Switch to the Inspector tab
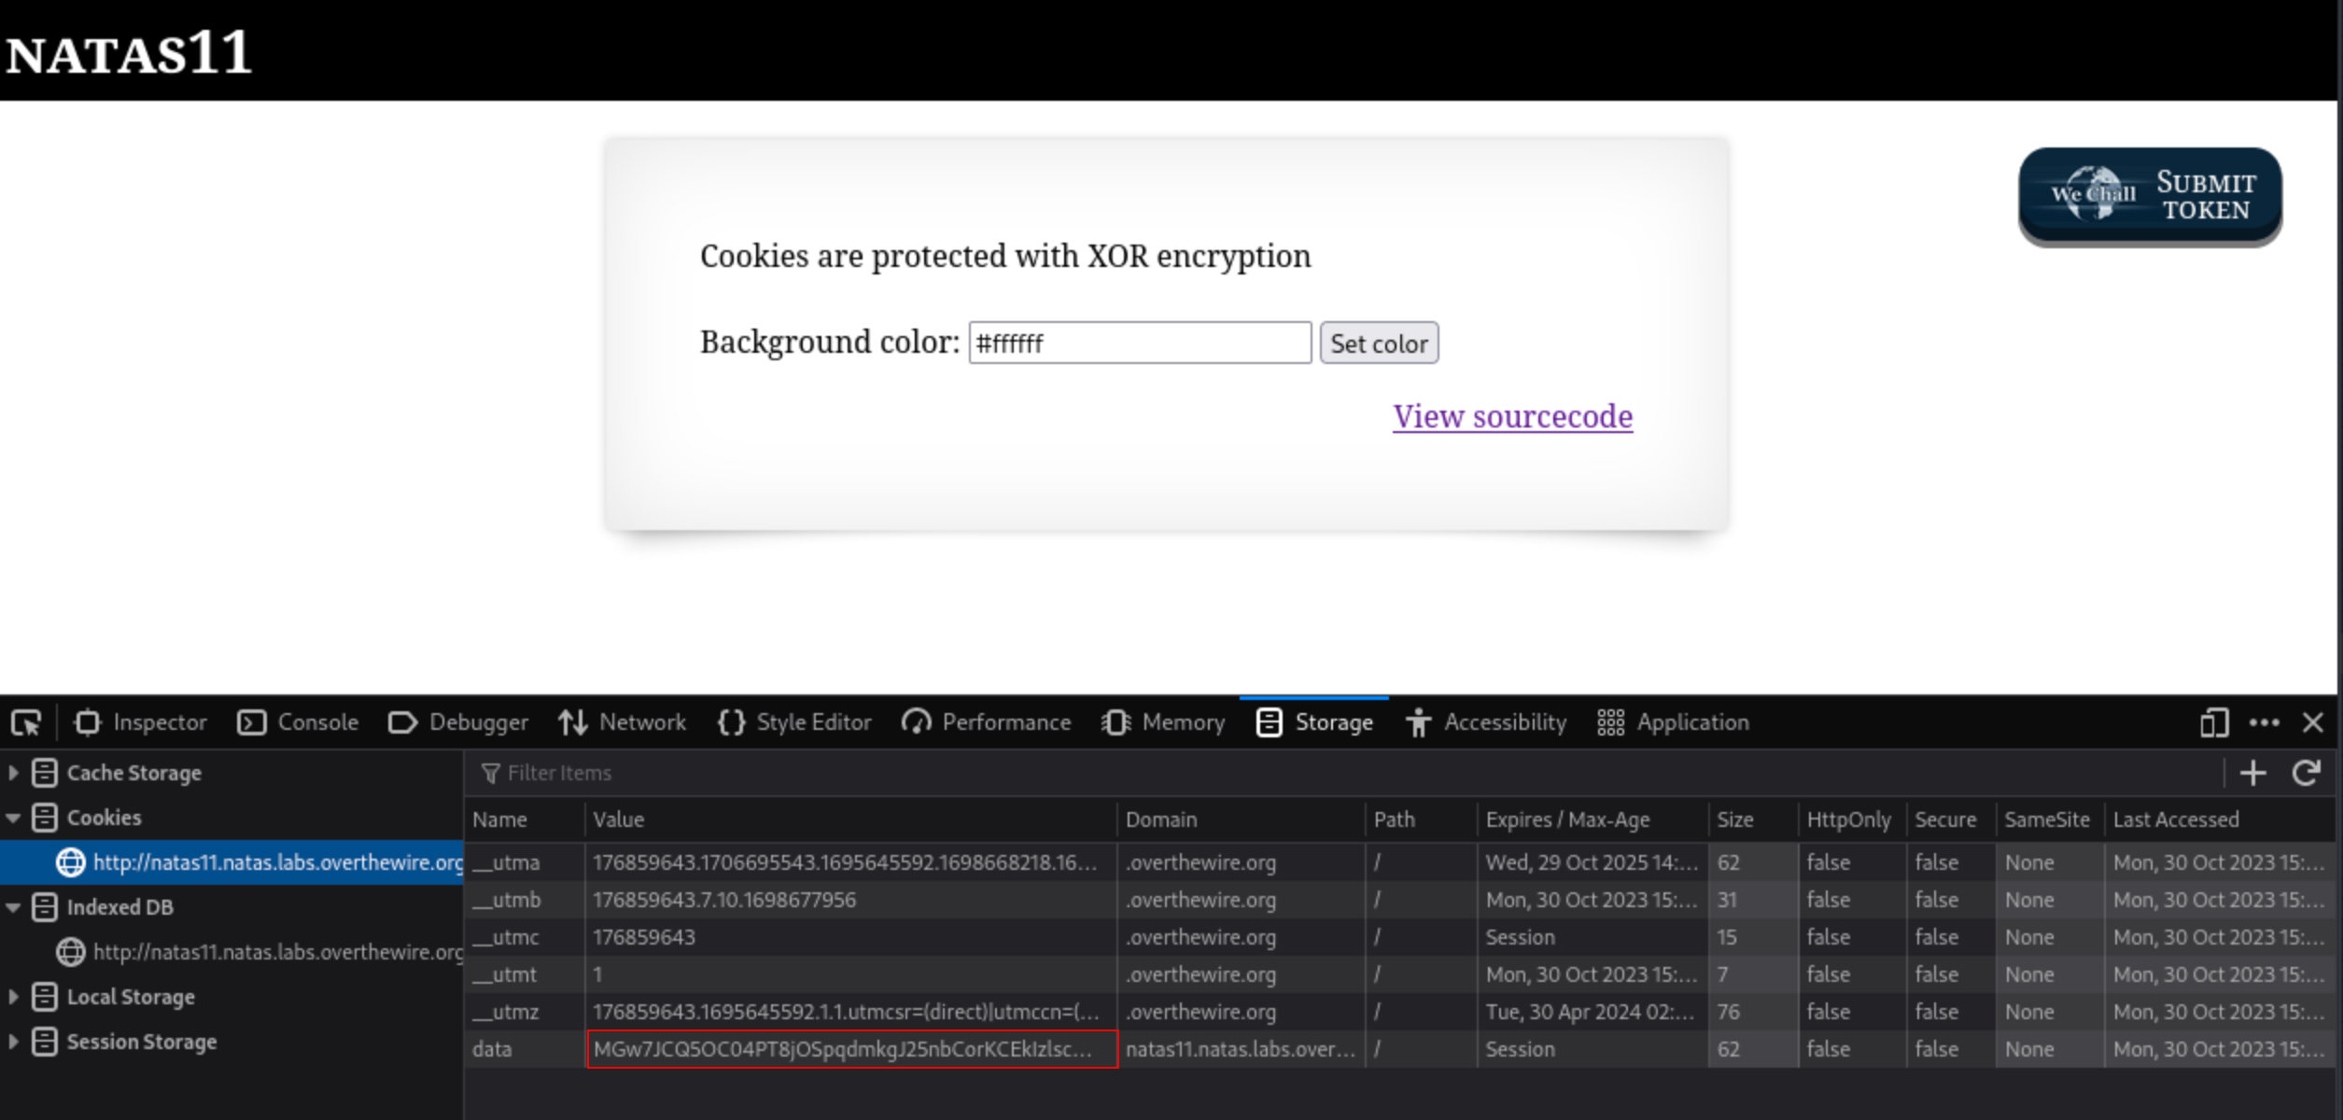 pos(141,722)
